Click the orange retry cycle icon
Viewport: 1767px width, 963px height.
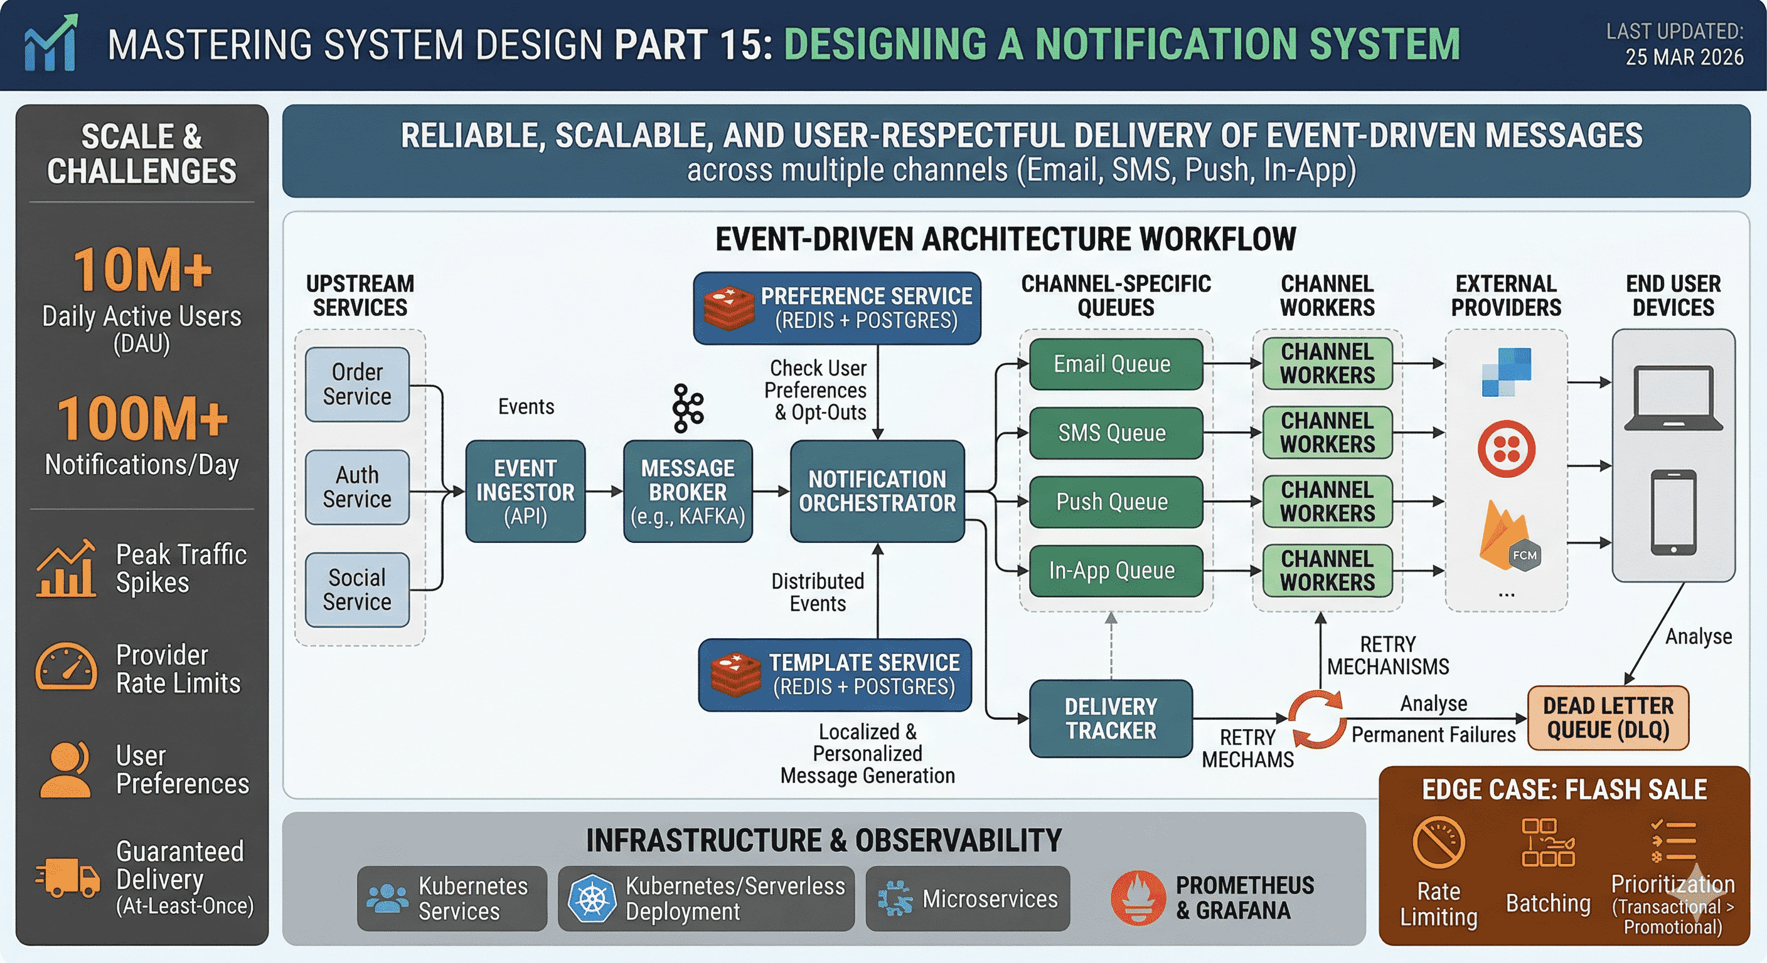tap(1318, 719)
